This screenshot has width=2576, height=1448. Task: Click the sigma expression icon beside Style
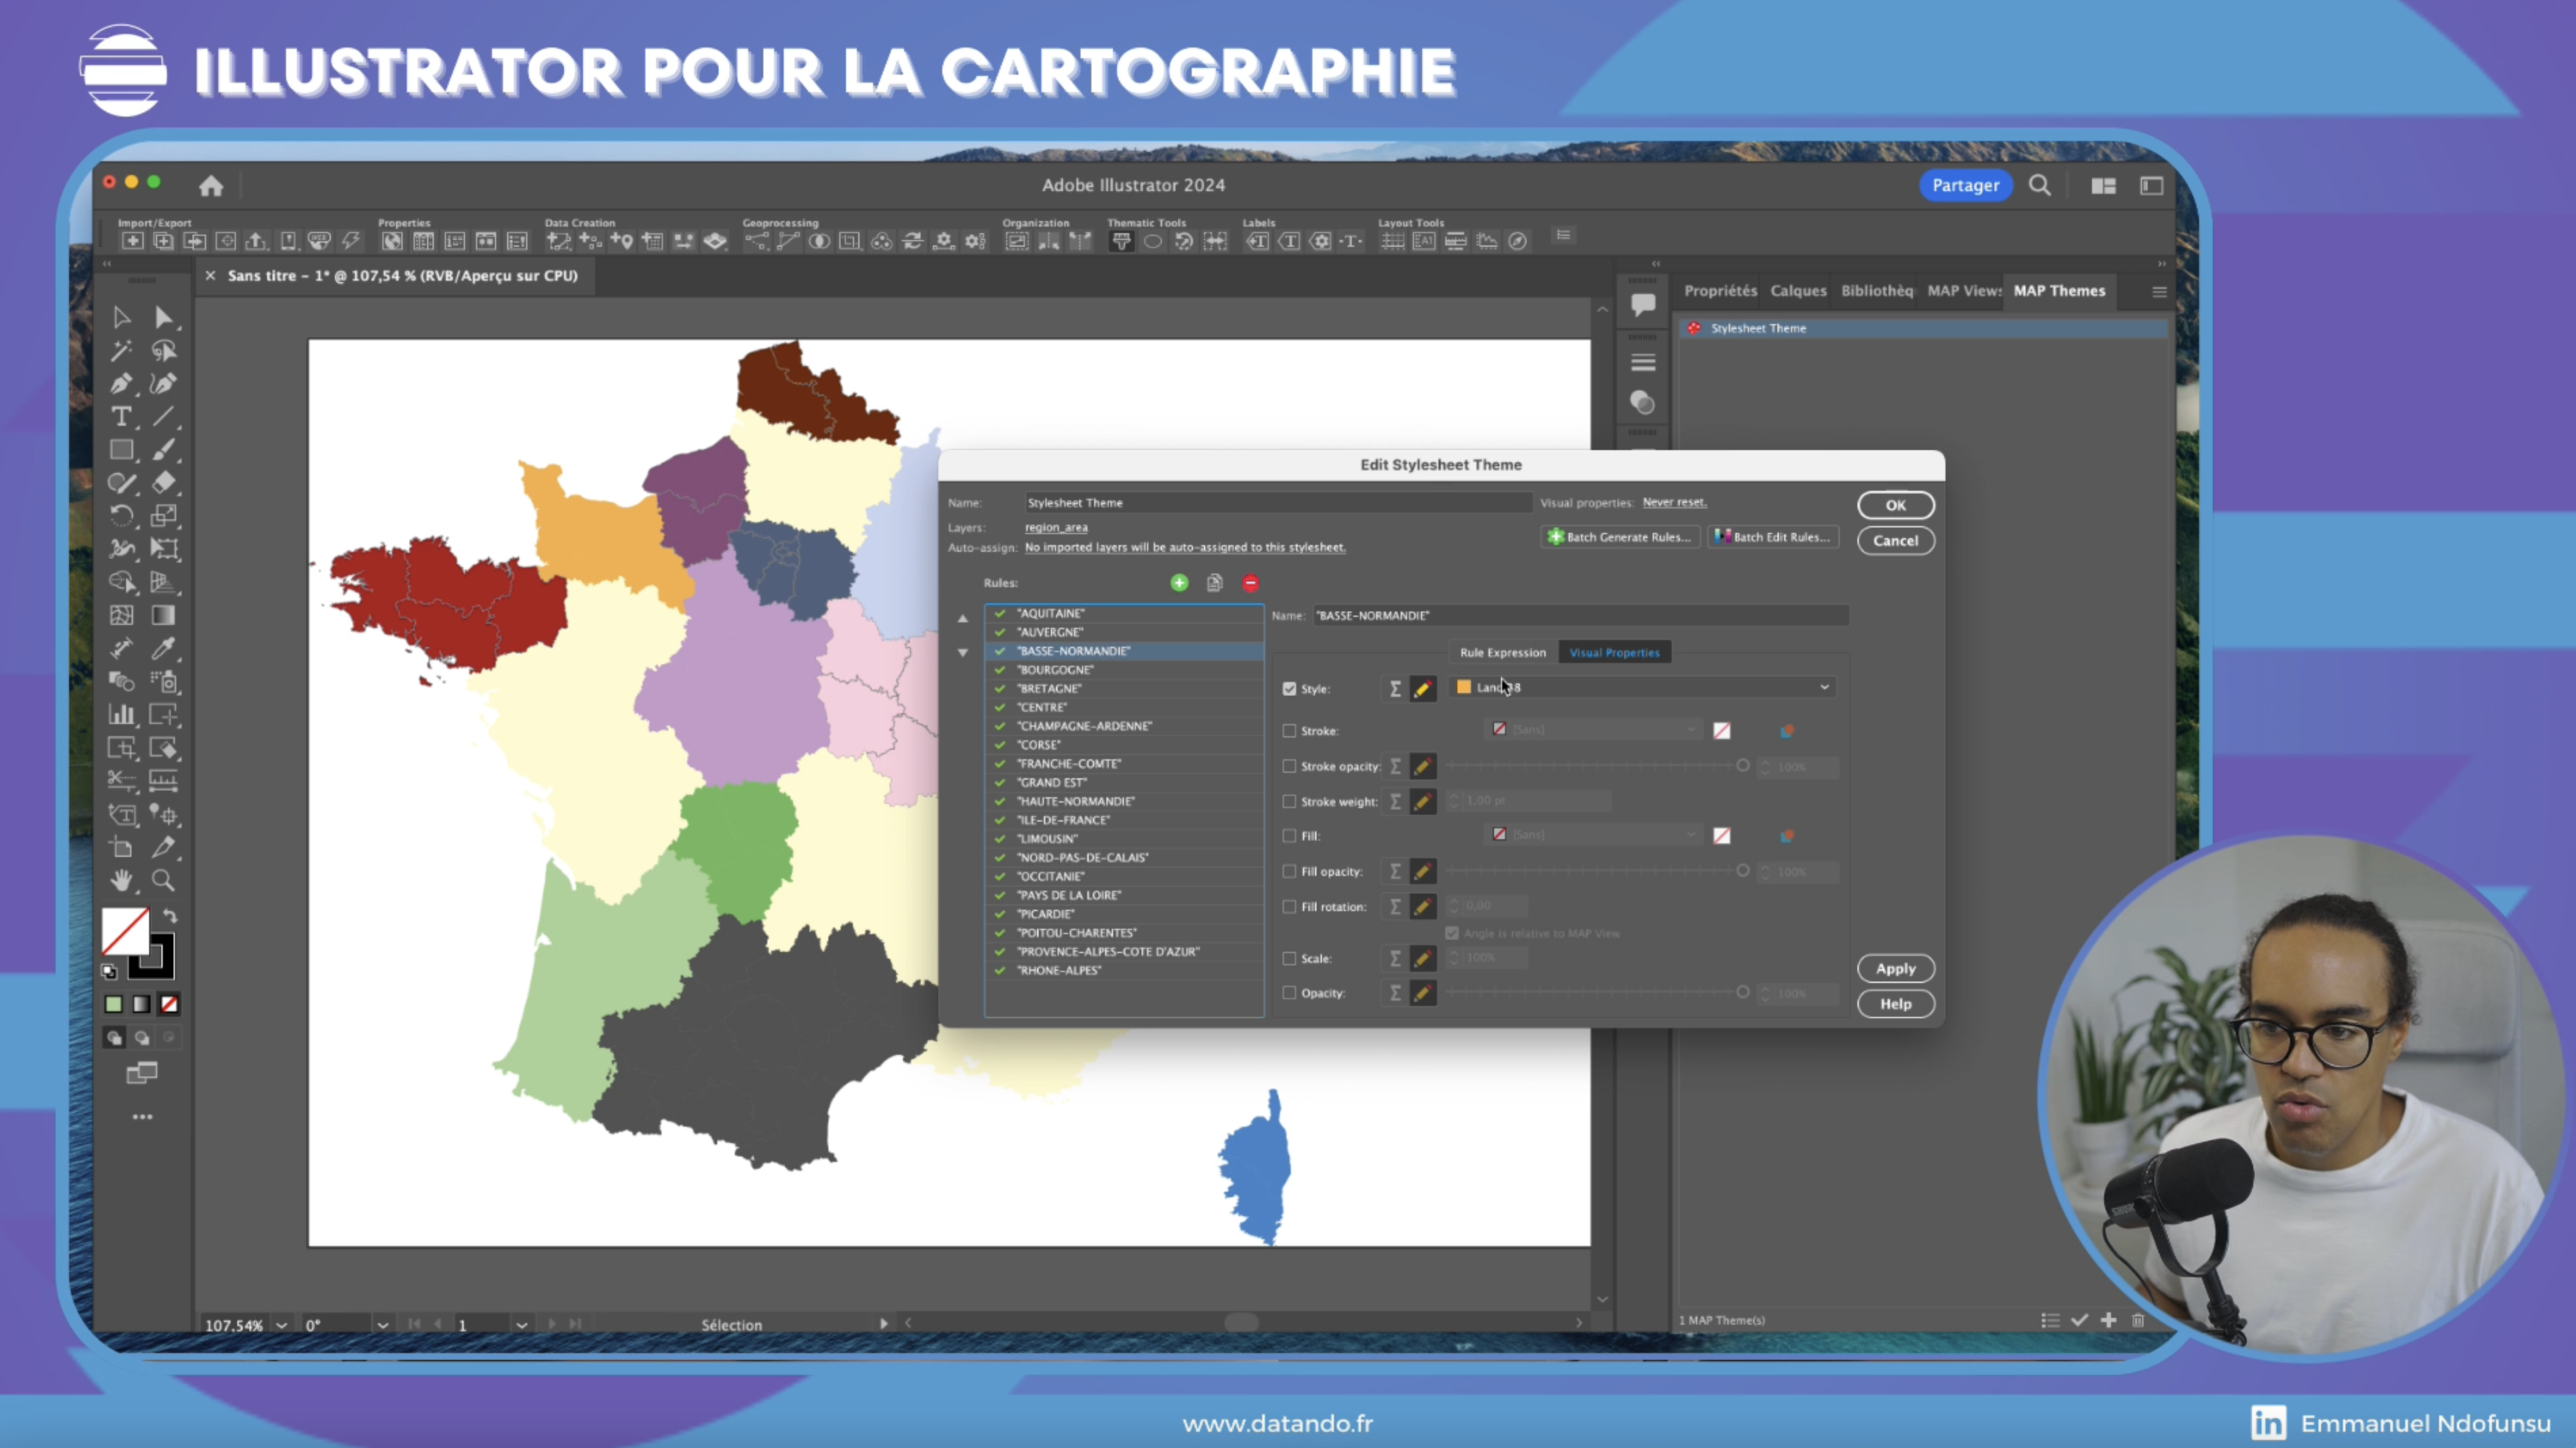point(1395,688)
